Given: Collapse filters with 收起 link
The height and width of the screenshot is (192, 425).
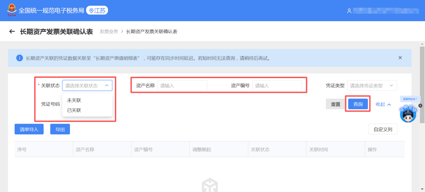Looking at the screenshot, I should click(383, 104).
